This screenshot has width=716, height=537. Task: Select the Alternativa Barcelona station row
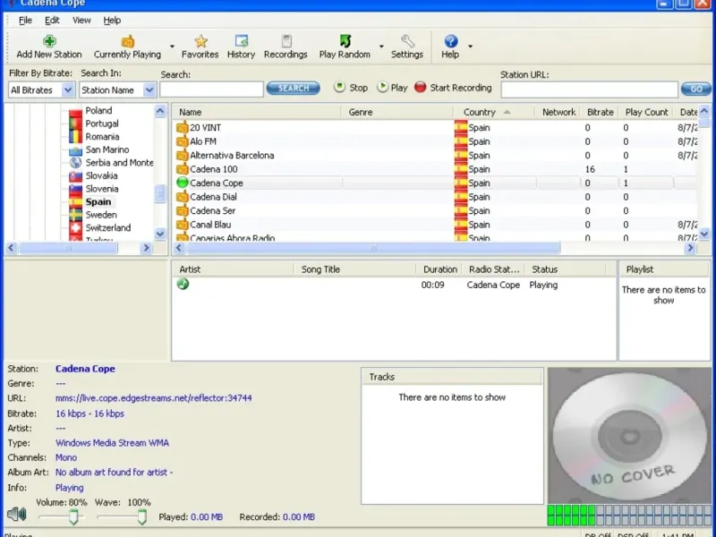pos(436,155)
